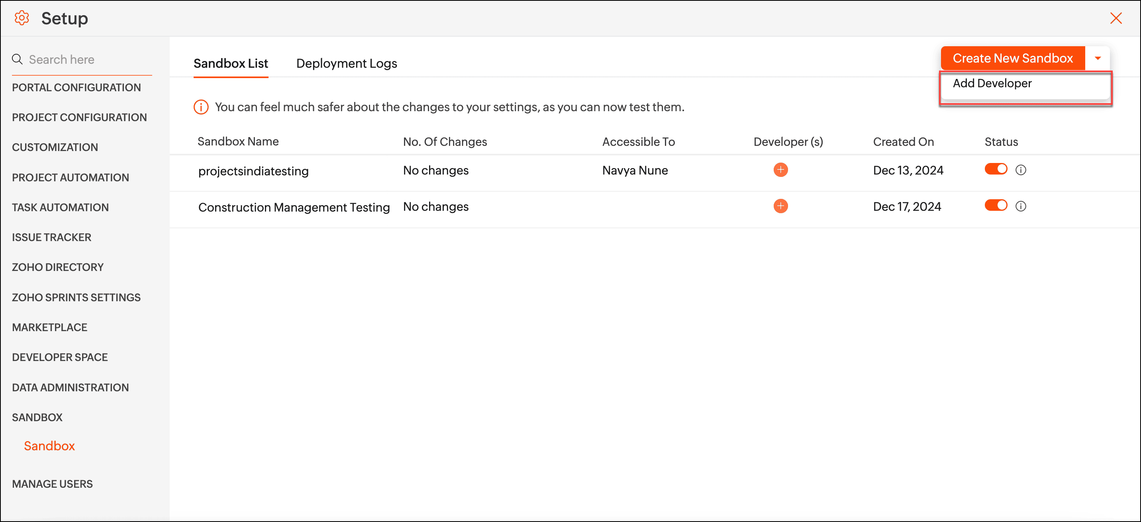The height and width of the screenshot is (522, 1141).
Task: Choose Add Developer from the dropdown menu
Action: 992,83
